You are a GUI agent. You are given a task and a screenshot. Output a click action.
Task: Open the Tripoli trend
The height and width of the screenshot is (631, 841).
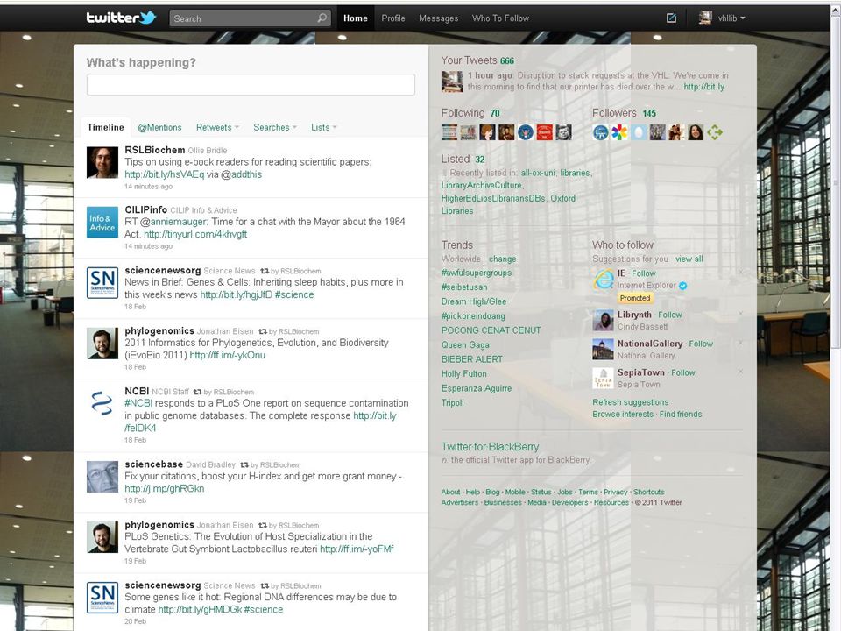[453, 403]
